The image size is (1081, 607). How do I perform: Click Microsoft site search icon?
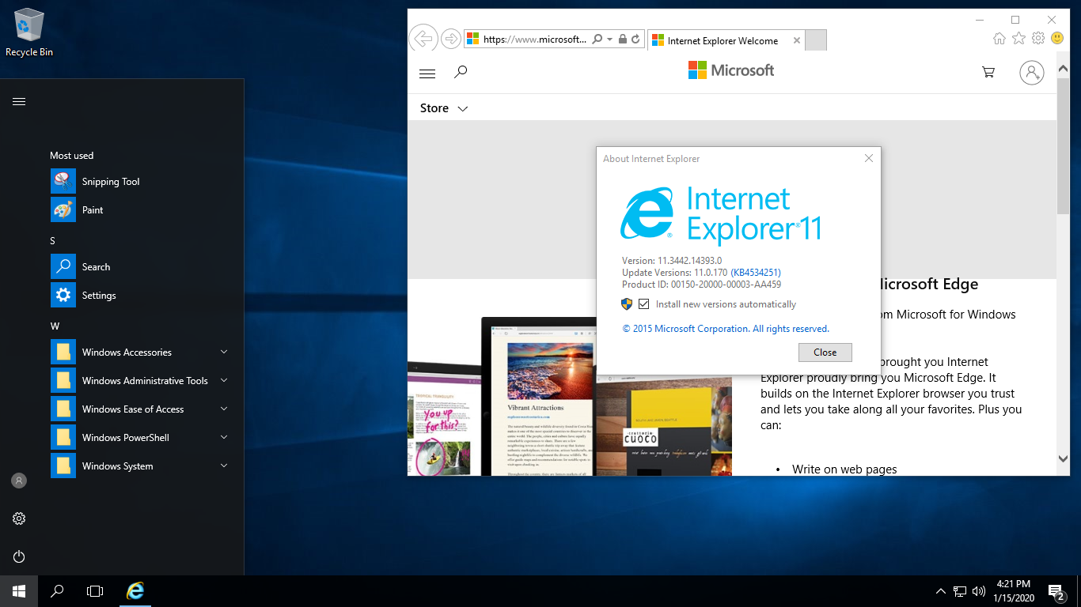coord(461,72)
